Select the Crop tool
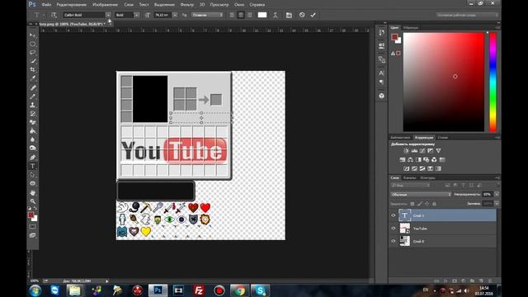528x297 pixels. pyautogui.click(x=33, y=69)
